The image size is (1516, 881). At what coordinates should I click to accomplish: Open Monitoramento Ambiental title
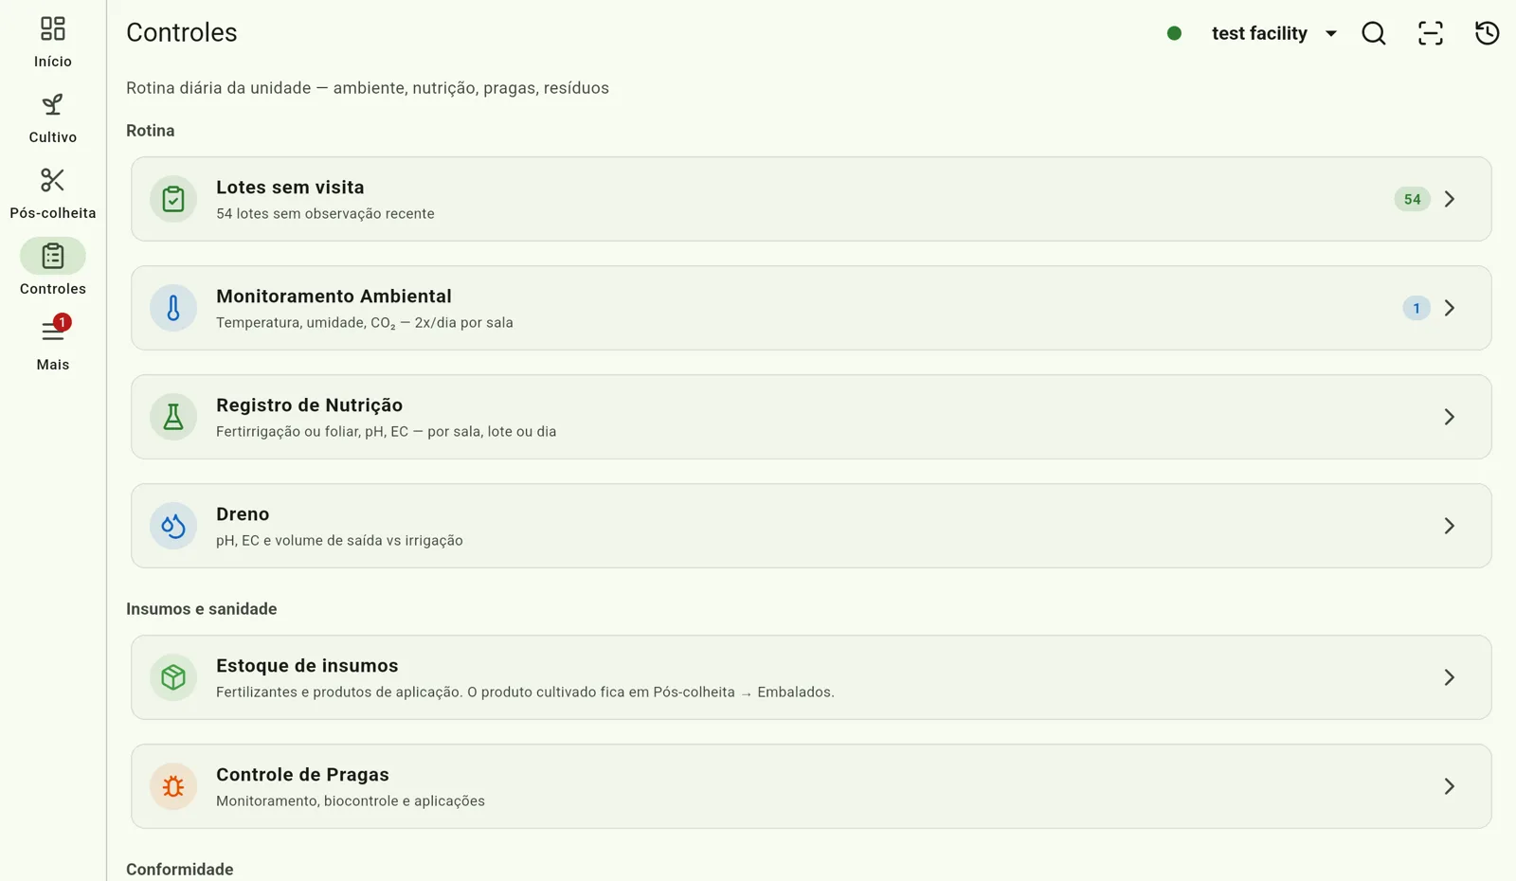click(x=334, y=297)
